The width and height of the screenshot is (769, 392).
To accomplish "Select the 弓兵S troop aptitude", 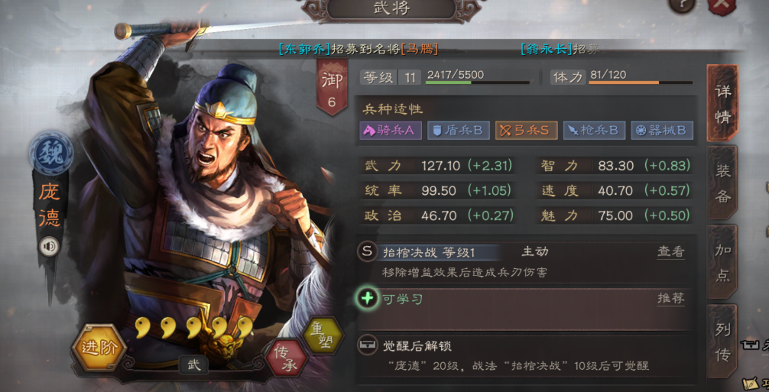I will [x=526, y=131].
